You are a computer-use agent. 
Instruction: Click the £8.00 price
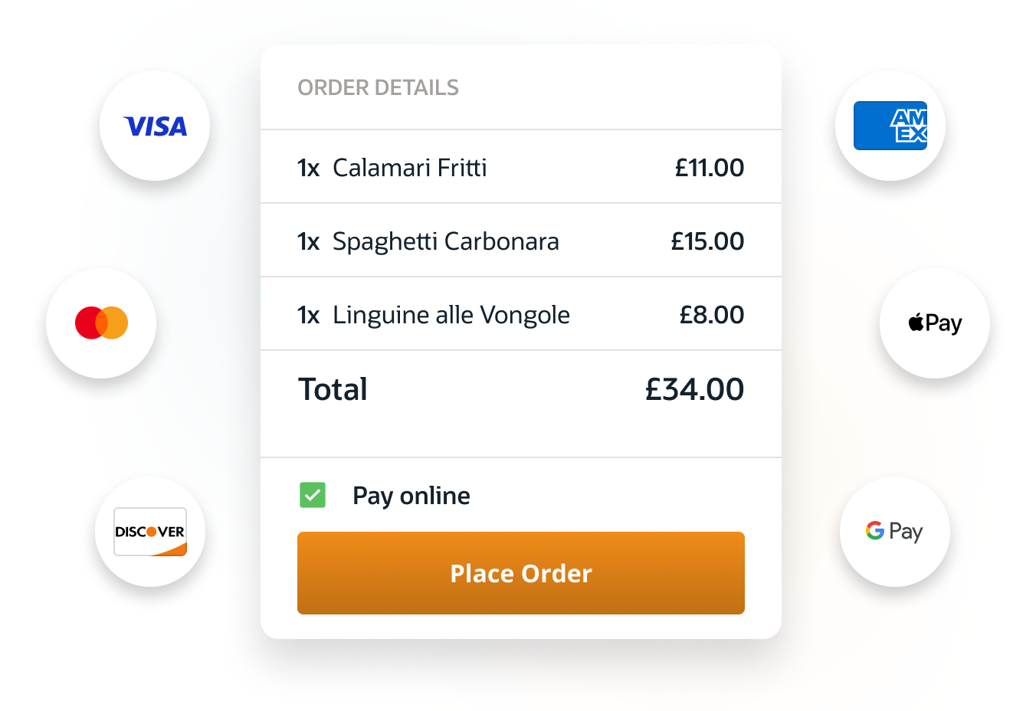(x=712, y=315)
